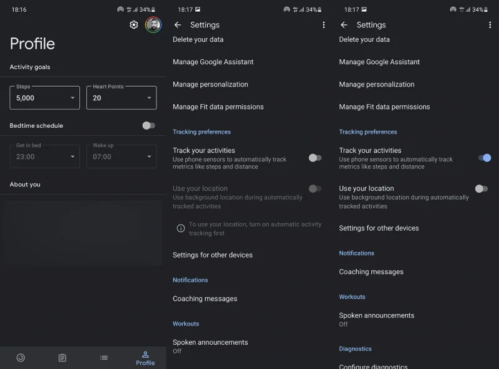Disable Track your activities in right screen
The width and height of the screenshot is (499, 369).
click(485, 158)
